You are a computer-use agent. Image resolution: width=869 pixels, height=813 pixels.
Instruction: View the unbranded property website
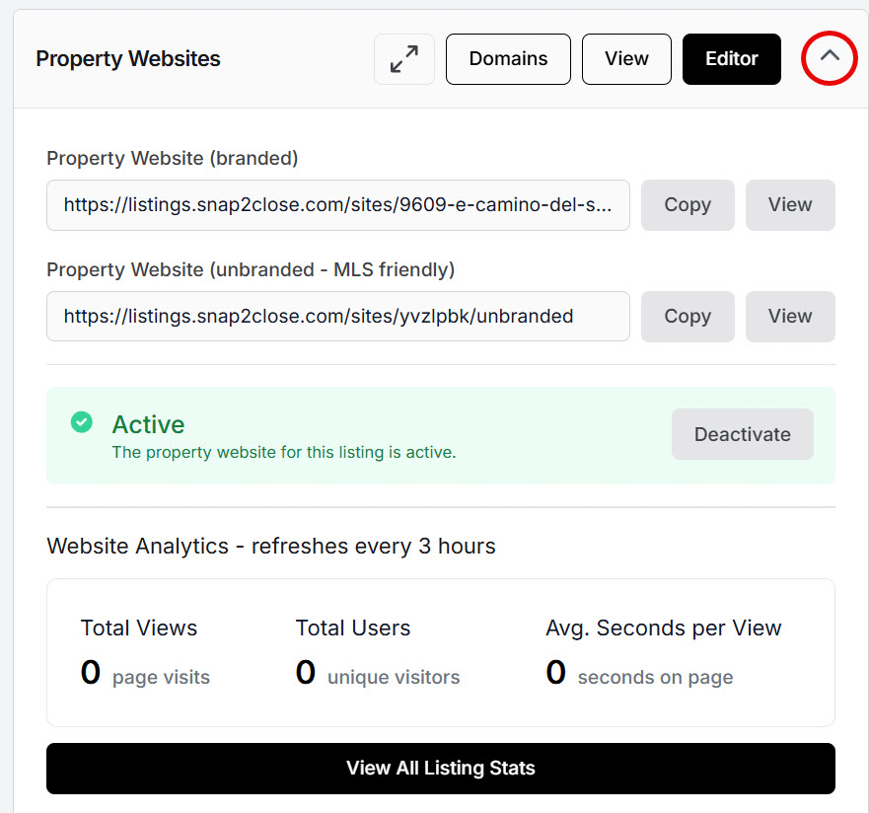(789, 317)
